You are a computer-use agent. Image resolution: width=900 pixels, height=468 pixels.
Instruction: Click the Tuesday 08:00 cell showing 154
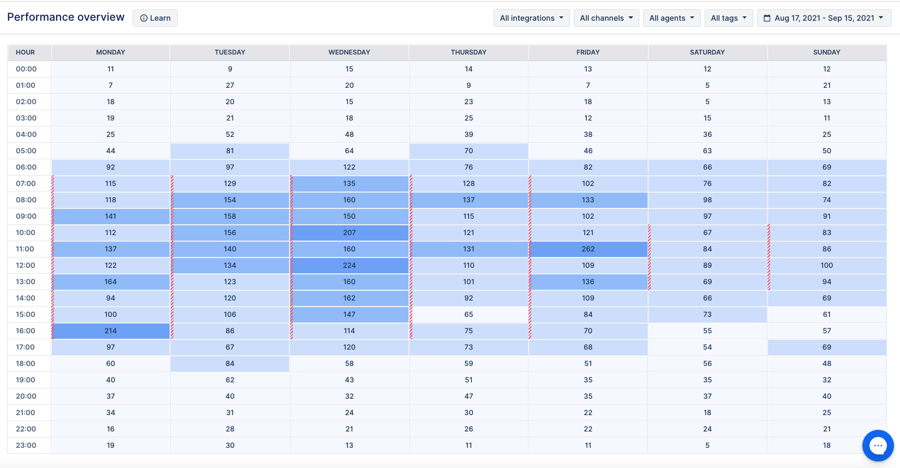point(230,200)
